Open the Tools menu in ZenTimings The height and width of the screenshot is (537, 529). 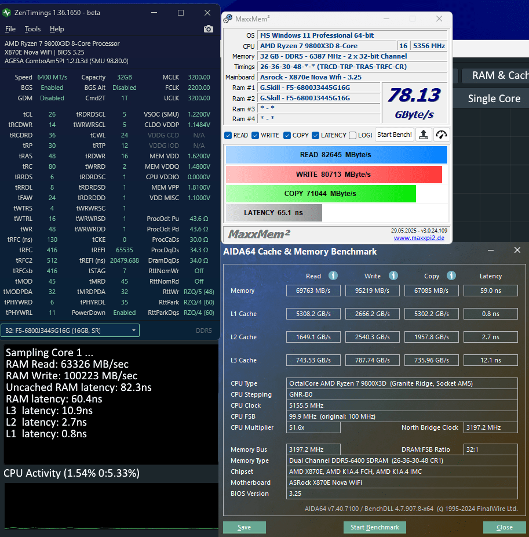pyautogui.click(x=32, y=29)
